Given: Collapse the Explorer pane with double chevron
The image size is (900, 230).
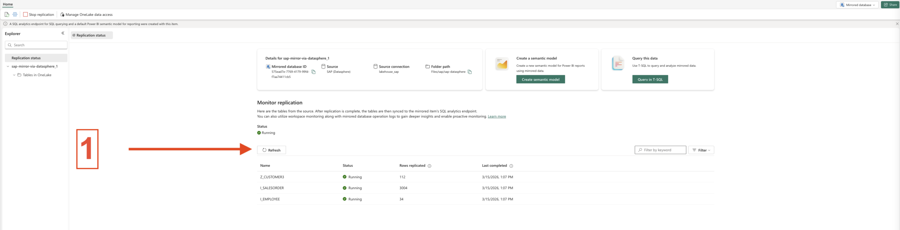Looking at the screenshot, I should click(63, 33).
